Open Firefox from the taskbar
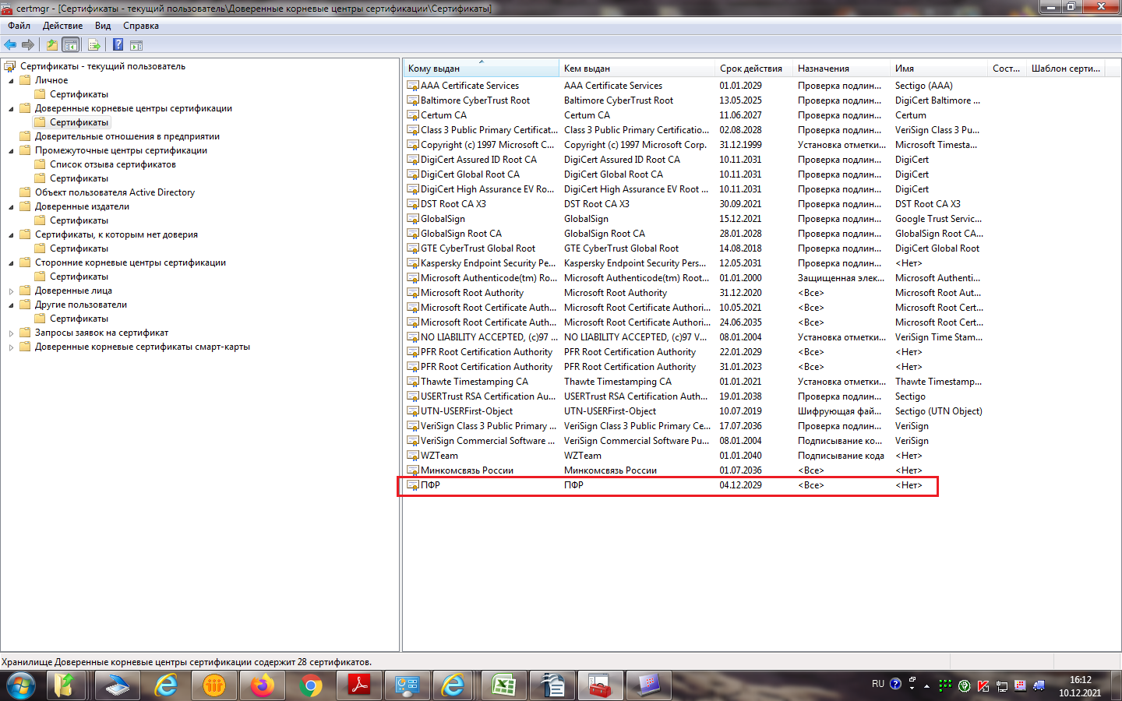This screenshot has width=1122, height=701. pos(263,686)
